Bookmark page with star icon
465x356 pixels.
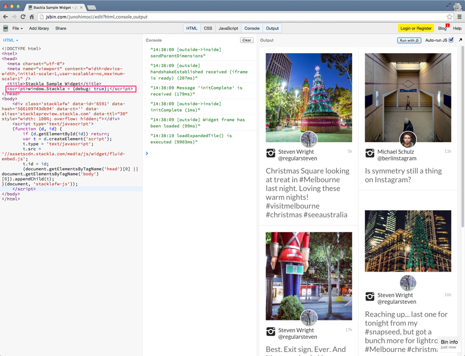(450, 17)
